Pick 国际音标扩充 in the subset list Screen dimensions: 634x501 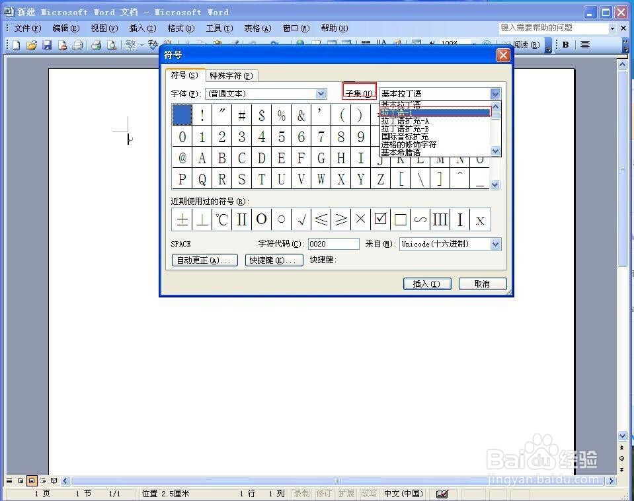pyautogui.click(x=436, y=137)
